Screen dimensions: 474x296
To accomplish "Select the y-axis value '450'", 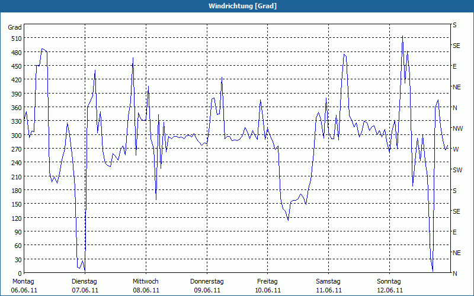I will point(17,66).
